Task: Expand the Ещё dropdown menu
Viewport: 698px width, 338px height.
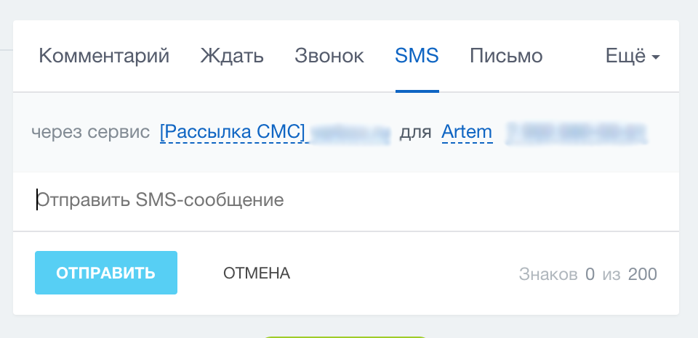Action: coord(625,56)
